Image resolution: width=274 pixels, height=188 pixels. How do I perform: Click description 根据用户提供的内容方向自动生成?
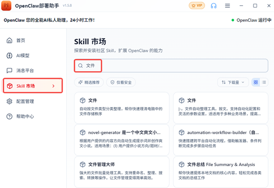coord(121,143)
